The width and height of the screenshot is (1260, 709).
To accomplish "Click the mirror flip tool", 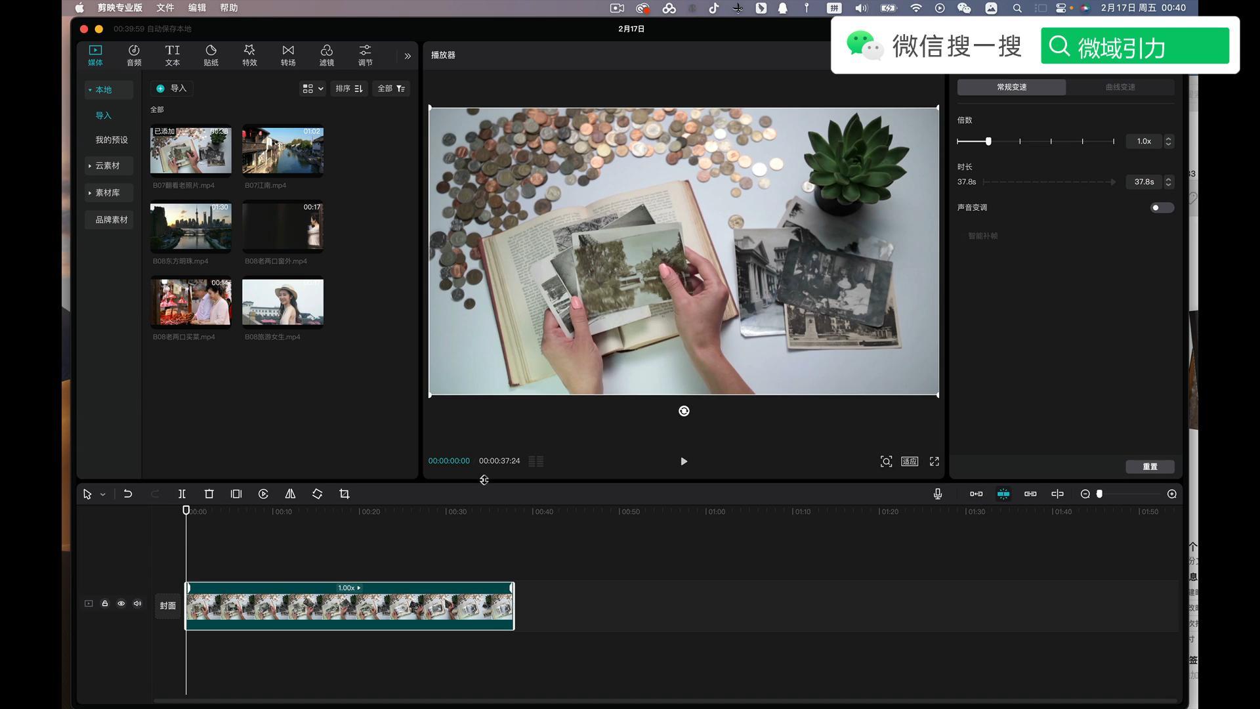I will [x=290, y=494].
